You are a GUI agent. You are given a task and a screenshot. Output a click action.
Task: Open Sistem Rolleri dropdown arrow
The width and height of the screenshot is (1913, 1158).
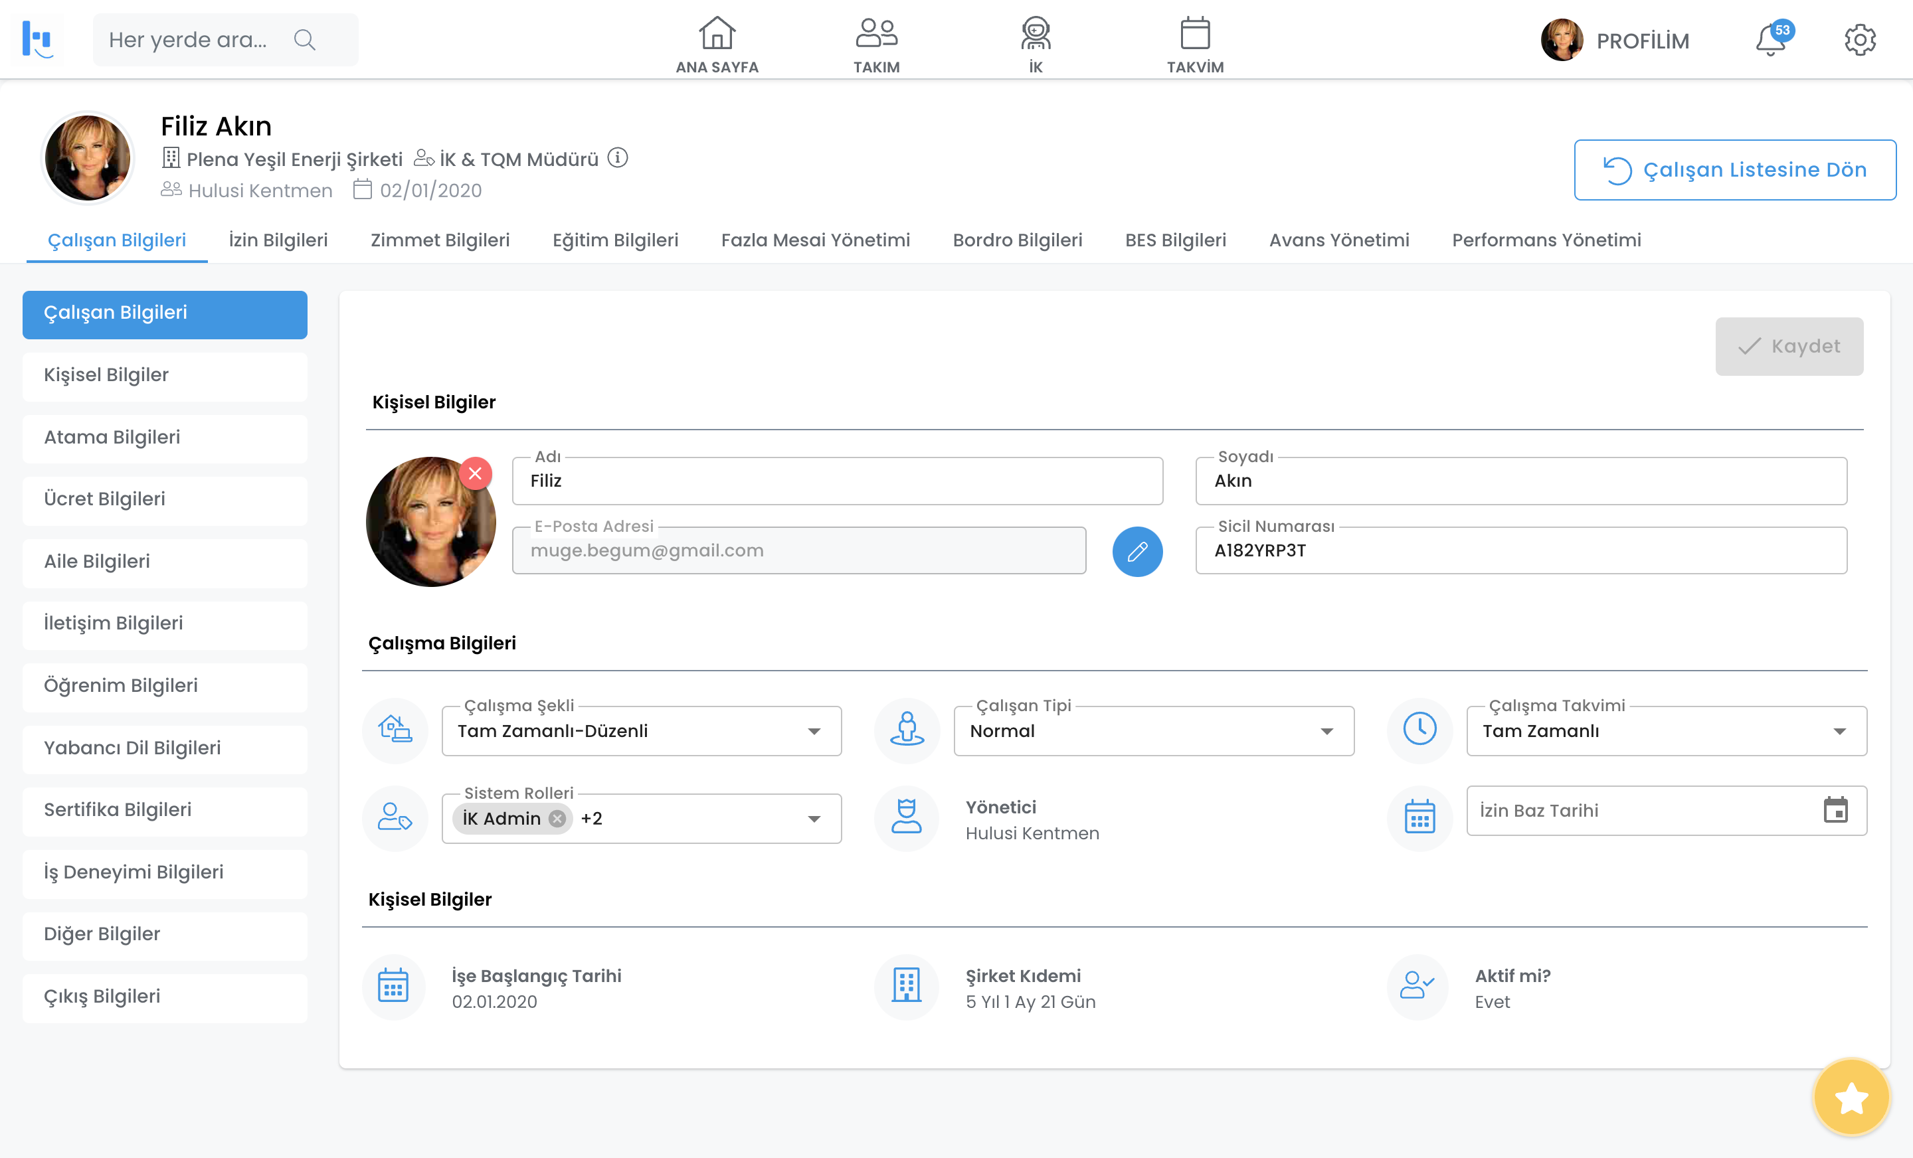pos(814,819)
